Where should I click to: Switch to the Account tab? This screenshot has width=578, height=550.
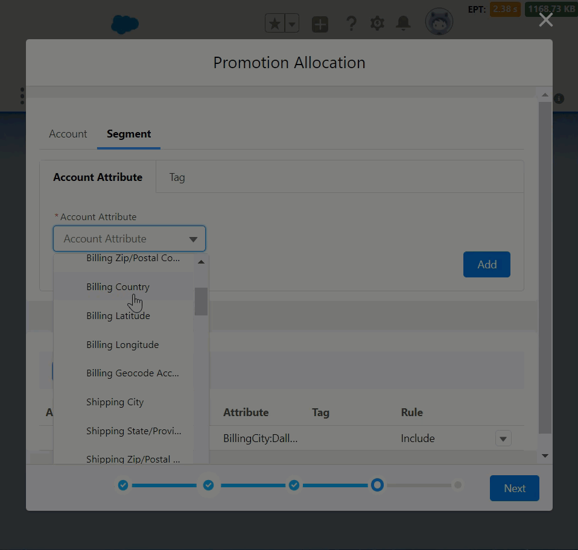[x=68, y=134]
